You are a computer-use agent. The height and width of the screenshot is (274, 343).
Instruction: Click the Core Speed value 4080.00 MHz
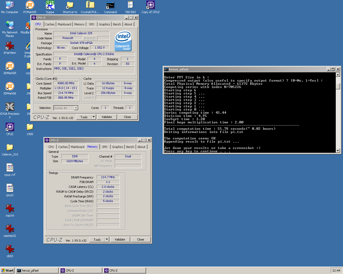(x=66, y=83)
